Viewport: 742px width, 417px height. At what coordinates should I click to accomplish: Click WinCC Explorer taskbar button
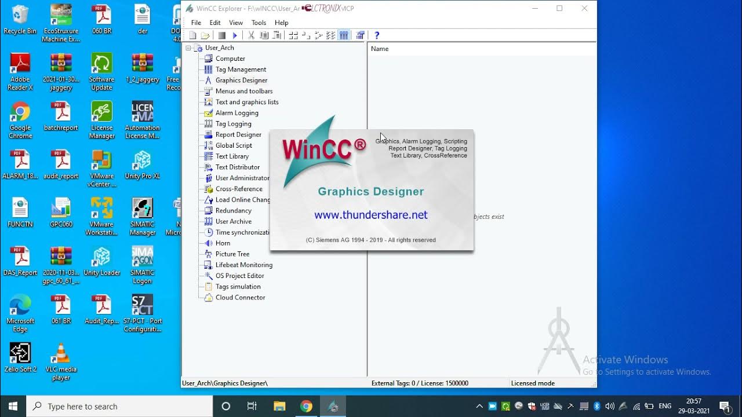333,406
